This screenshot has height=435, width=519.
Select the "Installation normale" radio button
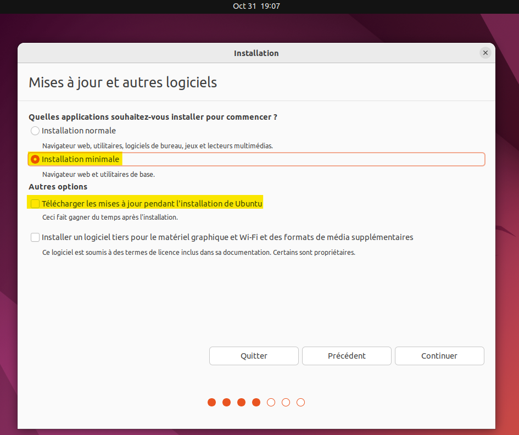tap(35, 131)
